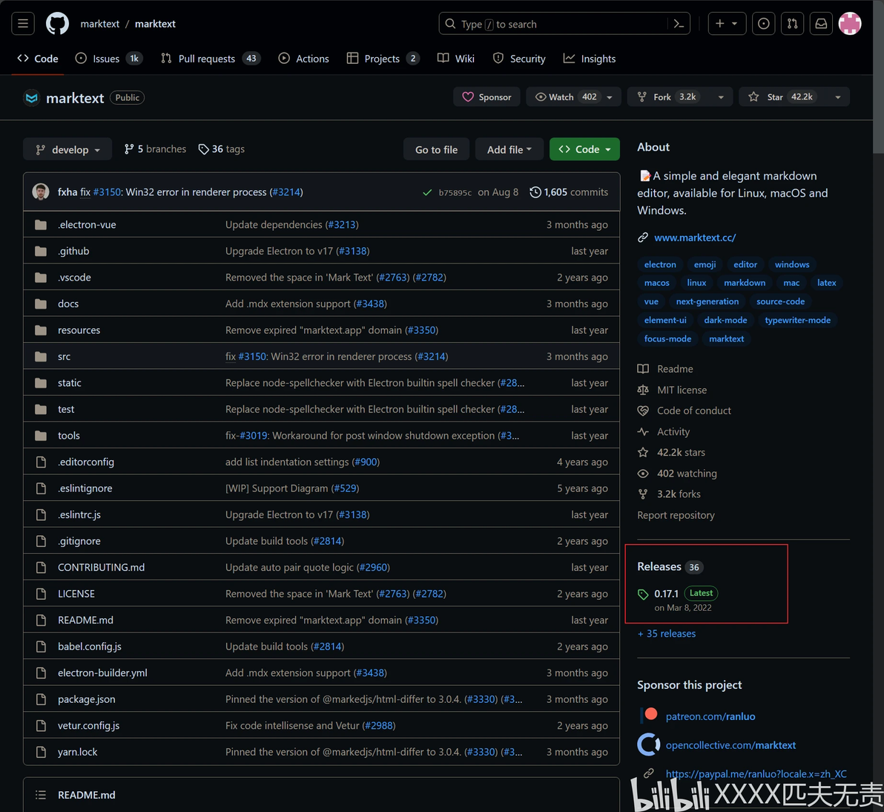Click the GitHub logo icon
The height and width of the screenshot is (812, 884).
click(x=58, y=24)
